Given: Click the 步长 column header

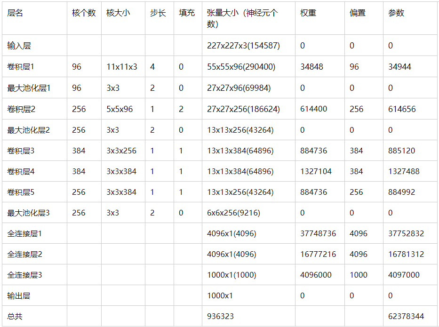Looking at the screenshot, I should [x=158, y=13].
